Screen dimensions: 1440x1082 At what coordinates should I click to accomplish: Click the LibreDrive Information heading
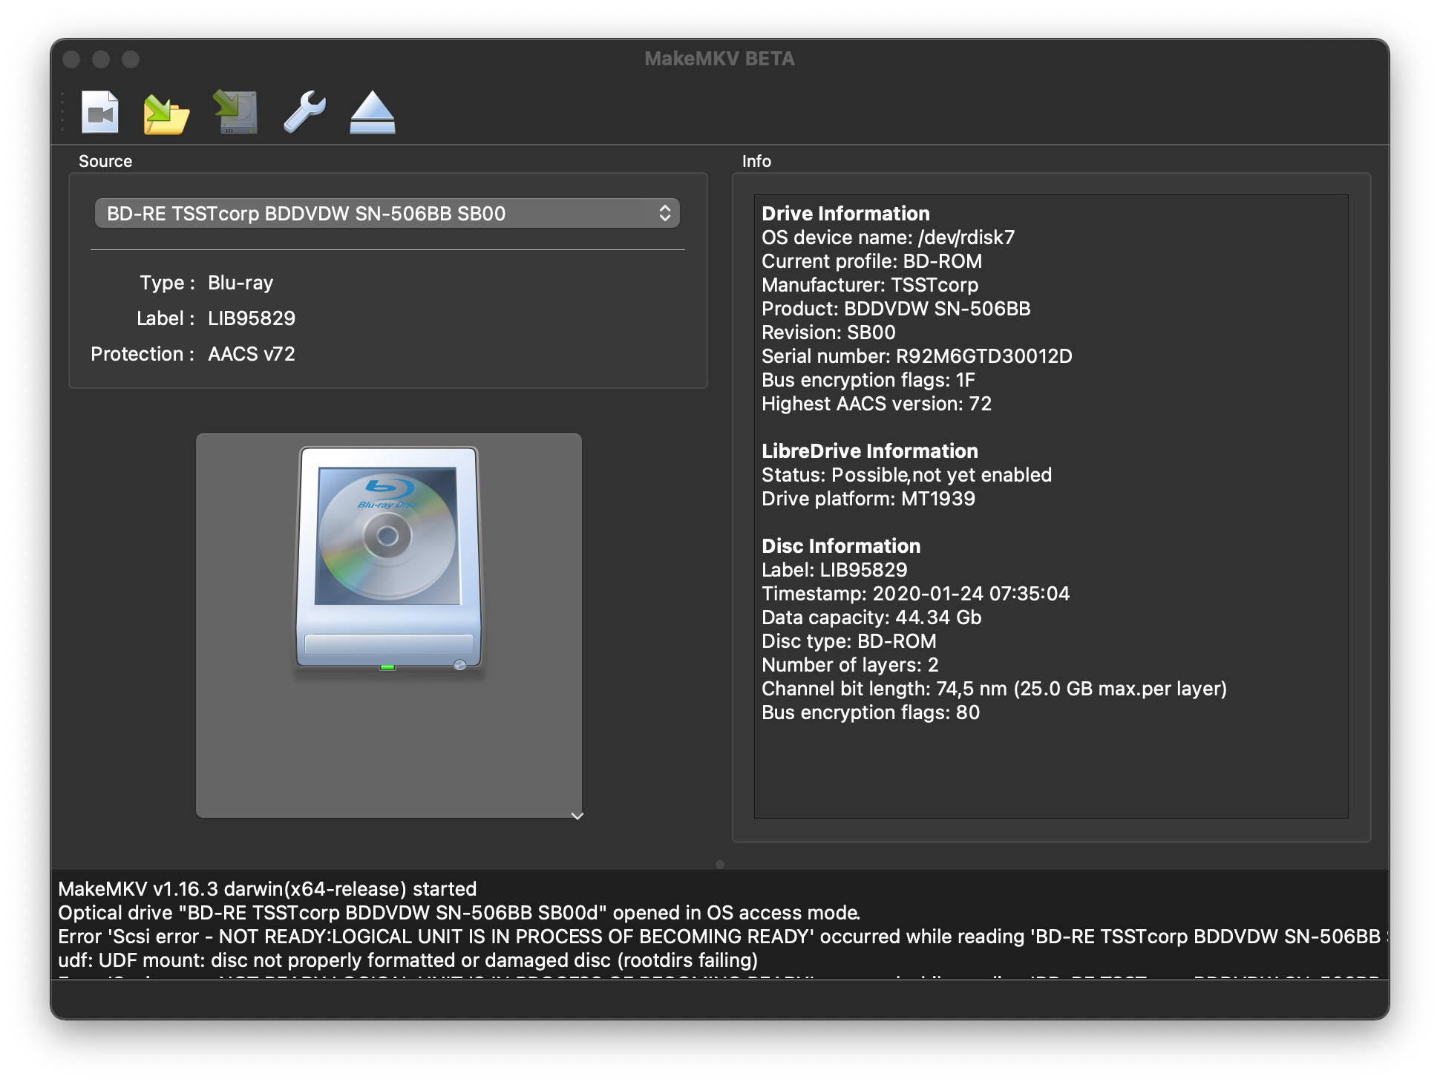(x=869, y=451)
